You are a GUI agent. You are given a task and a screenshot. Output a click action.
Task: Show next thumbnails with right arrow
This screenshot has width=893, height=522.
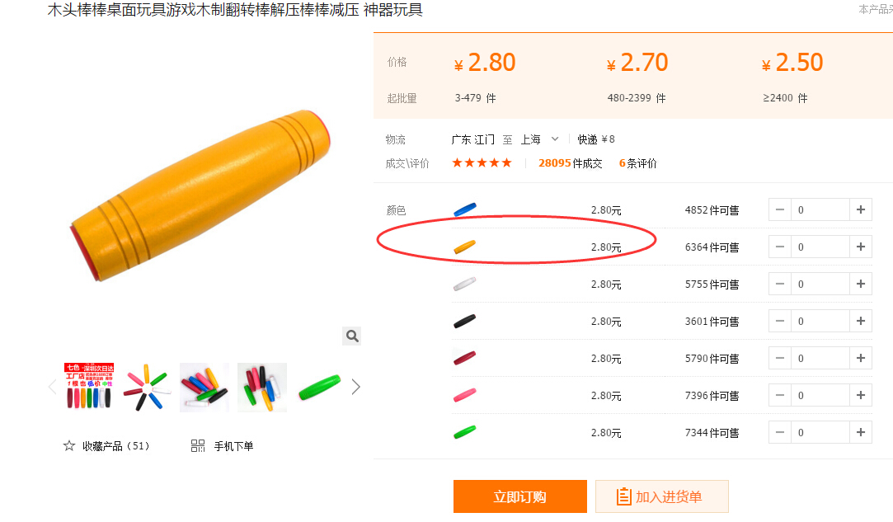tap(356, 387)
